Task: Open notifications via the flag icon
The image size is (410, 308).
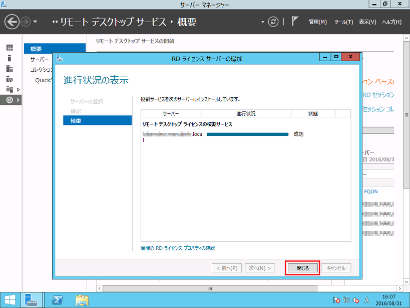Action: 294,21
